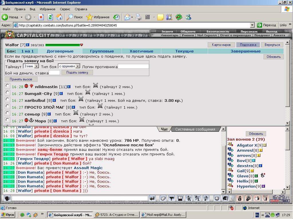Click the eraser clear-chat icon
The image size is (293, 219).
pos(163,198)
